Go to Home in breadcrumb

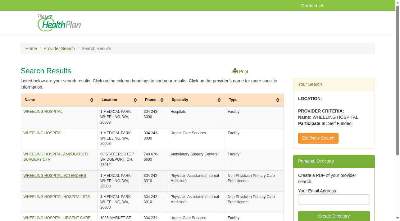[x=31, y=48]
